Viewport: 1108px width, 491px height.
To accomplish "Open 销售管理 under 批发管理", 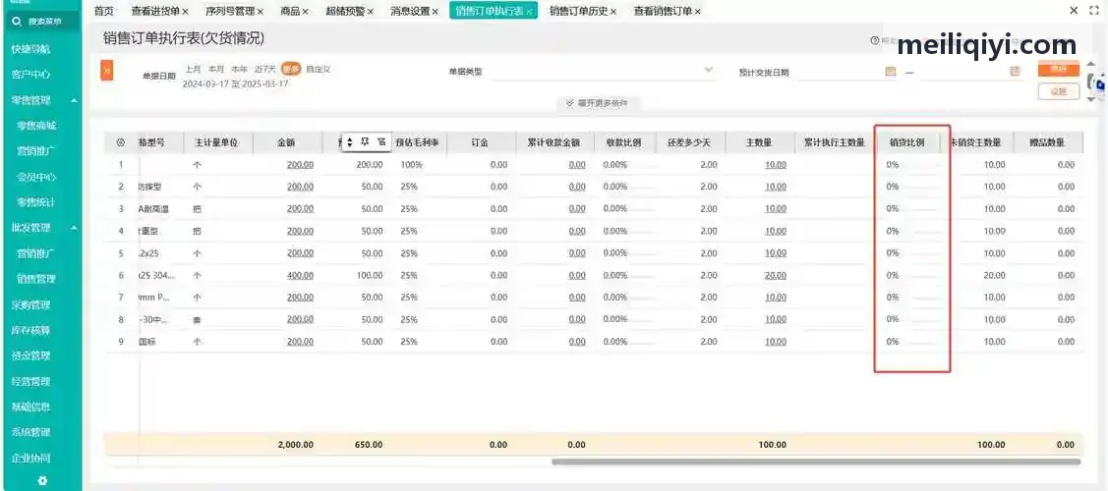I will pyautogui.click(x=36, y=279).
